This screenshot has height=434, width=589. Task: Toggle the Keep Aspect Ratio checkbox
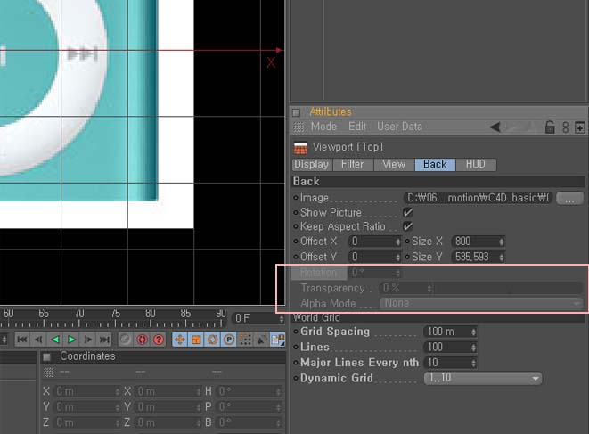coord(407,226)
